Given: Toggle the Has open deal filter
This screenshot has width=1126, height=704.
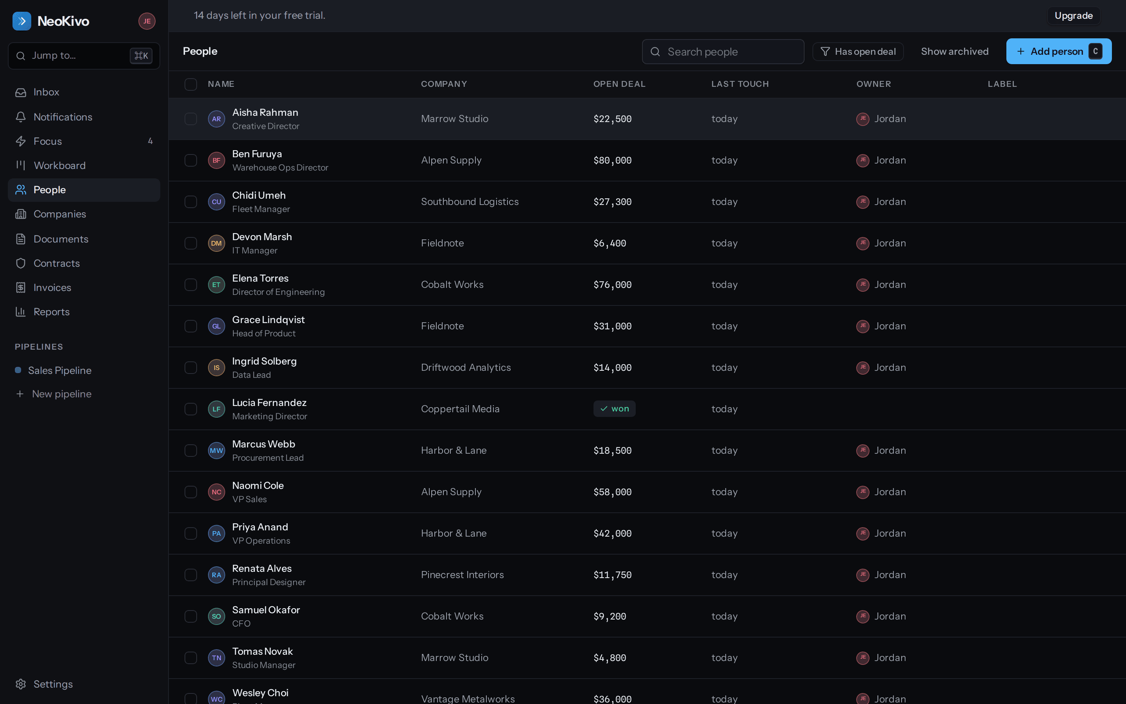Looking at the screenshot, I should (857, 52).
